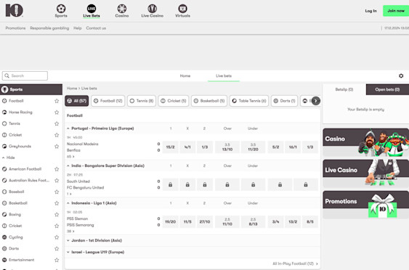
Task: Show more markets for Nacional Madeira match
Action: coord(70,157)
